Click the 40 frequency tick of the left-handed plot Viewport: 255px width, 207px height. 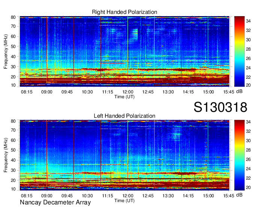pyautogui.click(x=13, y=160)
